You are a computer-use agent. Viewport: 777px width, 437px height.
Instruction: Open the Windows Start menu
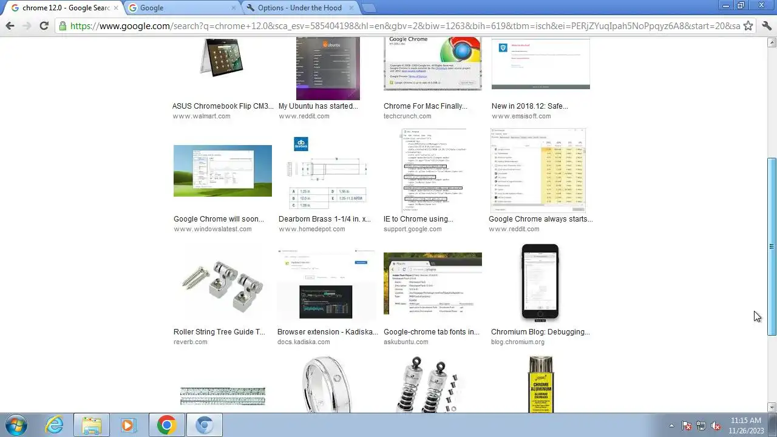pos(15,425)
